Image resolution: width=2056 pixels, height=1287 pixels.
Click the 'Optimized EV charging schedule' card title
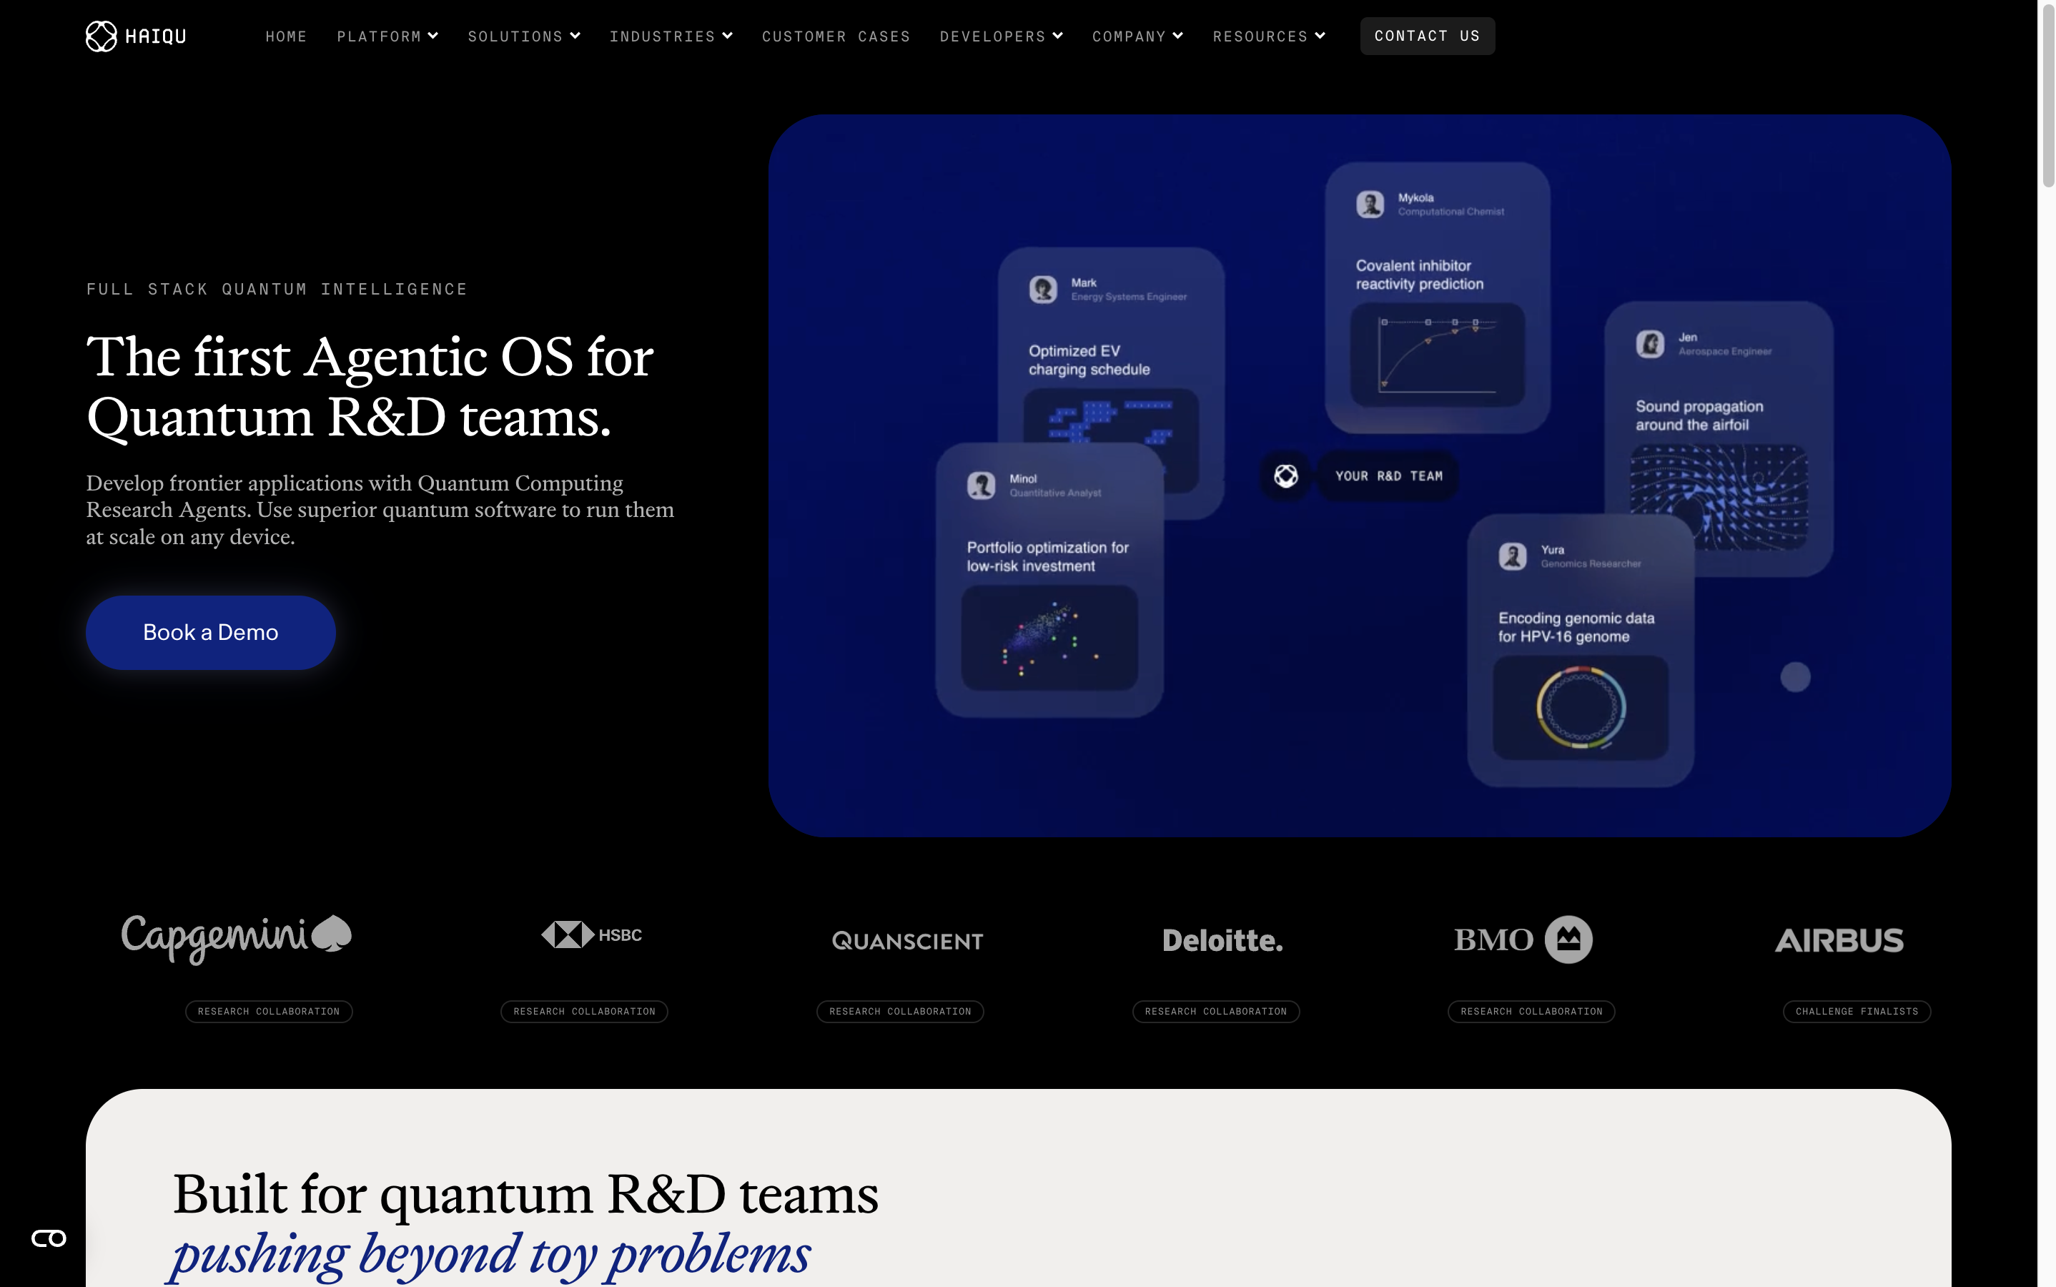click(1089, 360)
